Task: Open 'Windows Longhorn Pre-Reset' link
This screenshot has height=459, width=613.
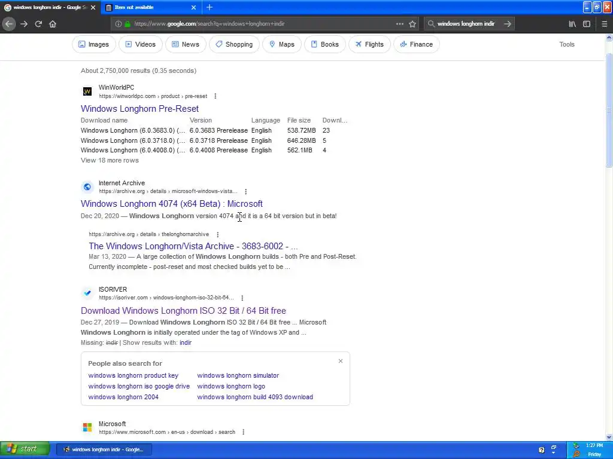Action: point(139,109)
